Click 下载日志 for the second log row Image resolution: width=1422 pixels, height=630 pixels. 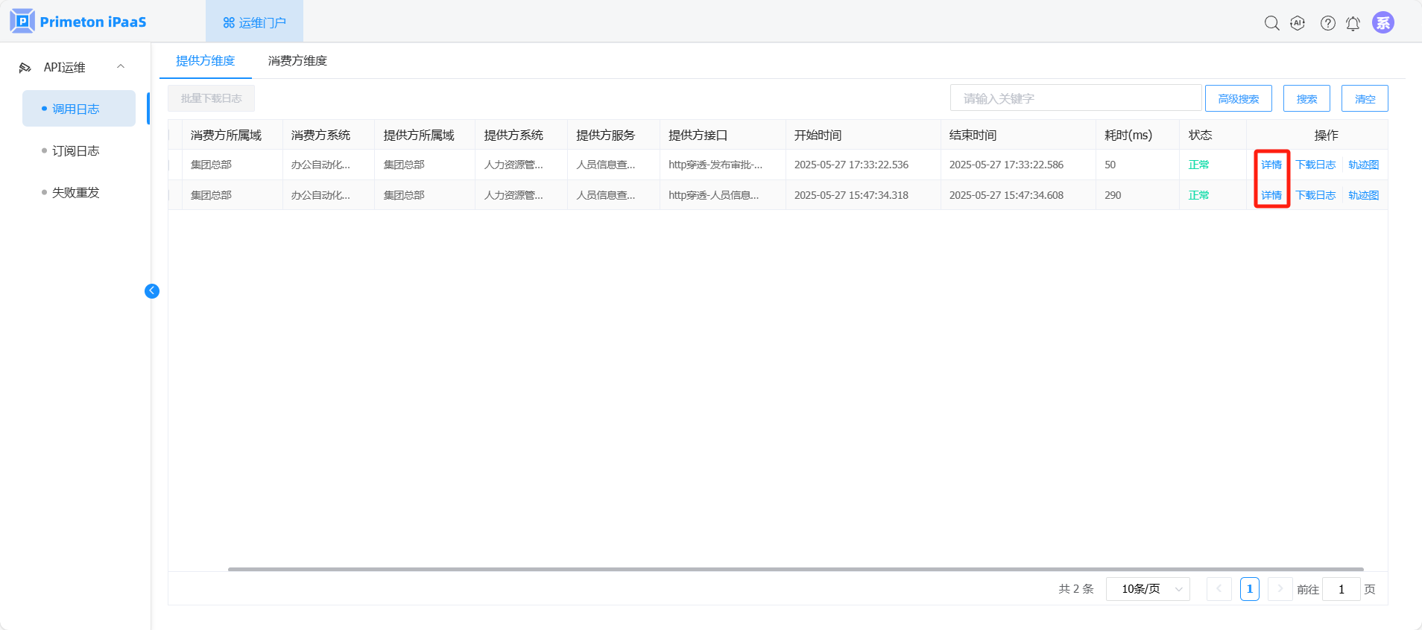(x=1315, y=195)
